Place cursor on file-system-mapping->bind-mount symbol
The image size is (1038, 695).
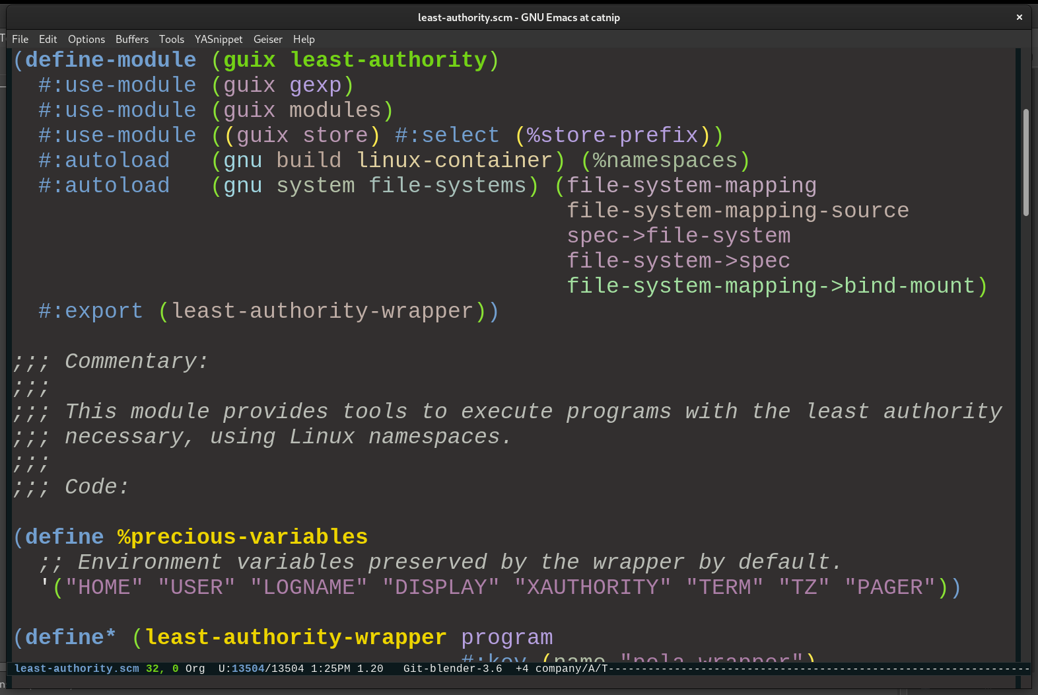[x=771, y=286]
